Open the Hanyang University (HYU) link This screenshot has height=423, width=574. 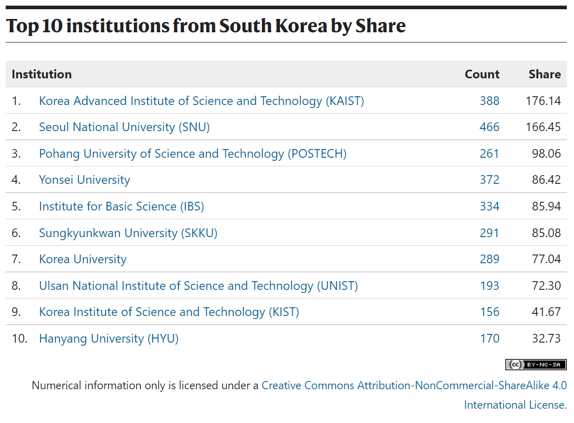click(109, 339)
